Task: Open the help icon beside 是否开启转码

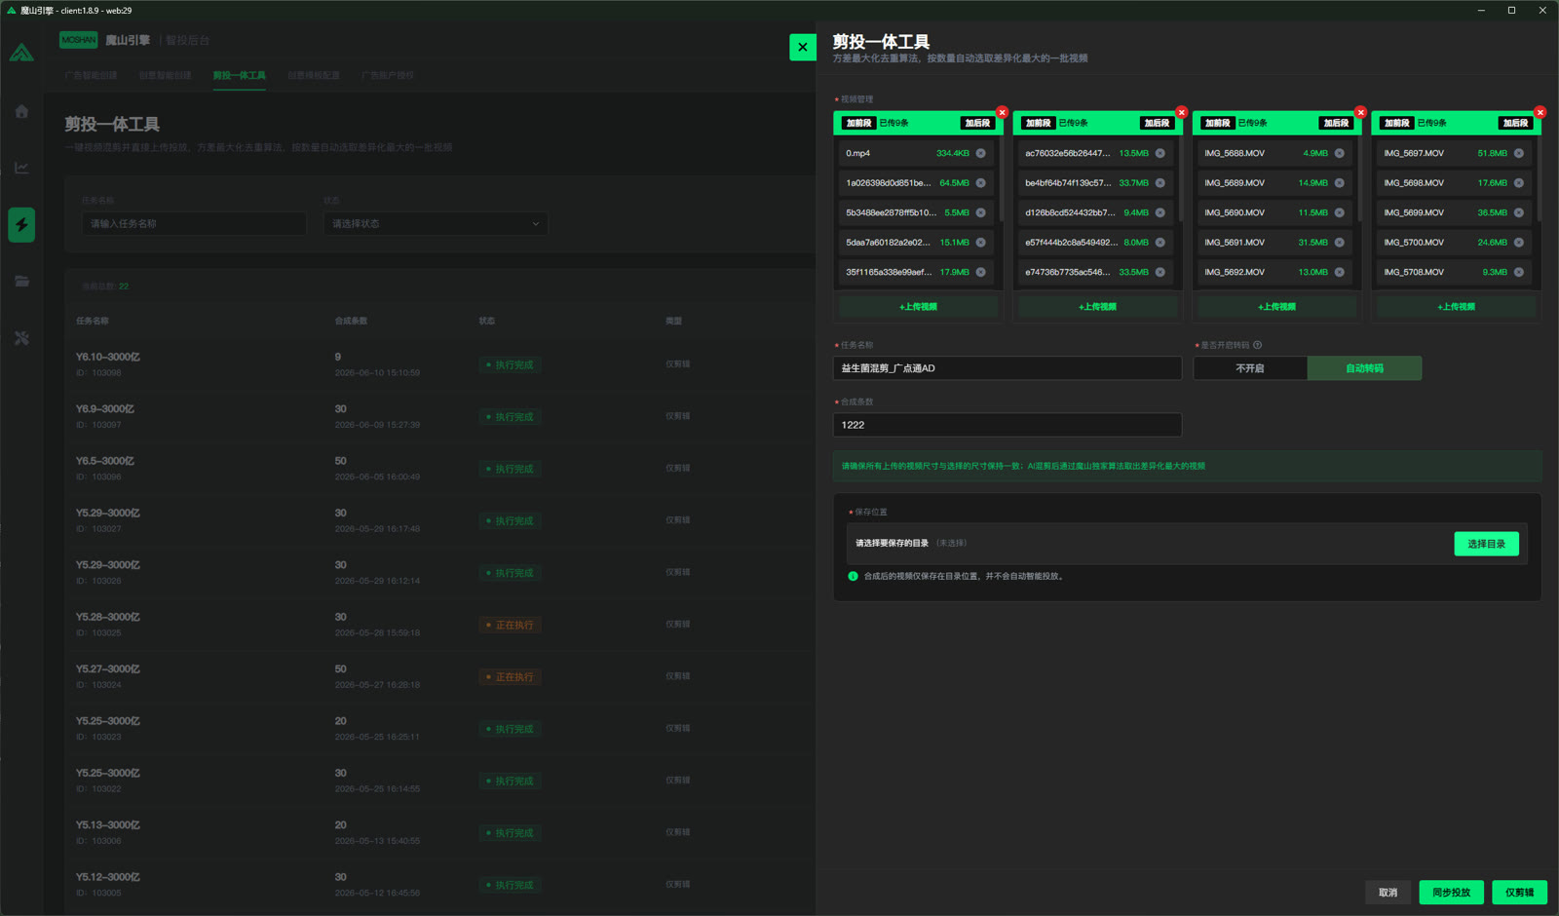Action: [x=1257, y=345]
